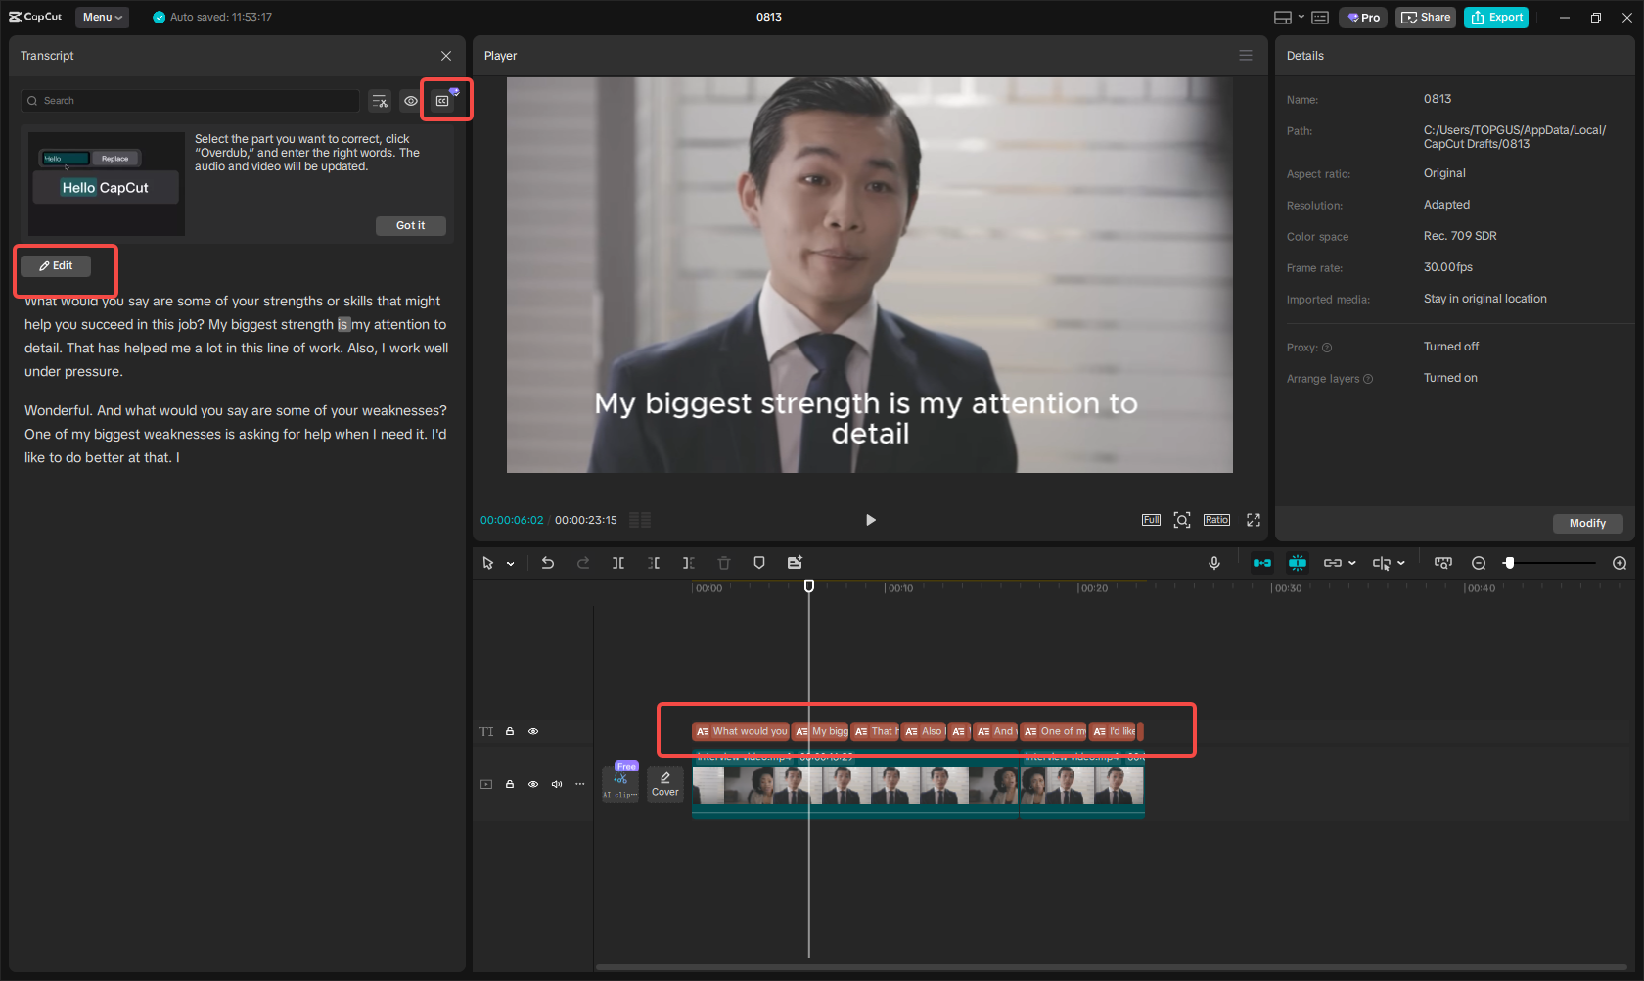The height and width of the screenshot is (981, 1644).
Task: Hide the text track with its eye toggle
Action: click(x=533, y=731)
